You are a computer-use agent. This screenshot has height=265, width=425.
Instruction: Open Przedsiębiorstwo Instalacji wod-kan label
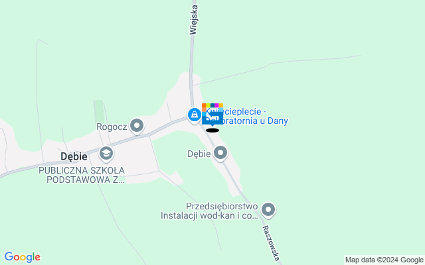[209, 211]
